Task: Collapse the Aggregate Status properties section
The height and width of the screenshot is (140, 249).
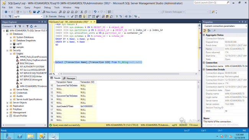Action: coord(204,35)
